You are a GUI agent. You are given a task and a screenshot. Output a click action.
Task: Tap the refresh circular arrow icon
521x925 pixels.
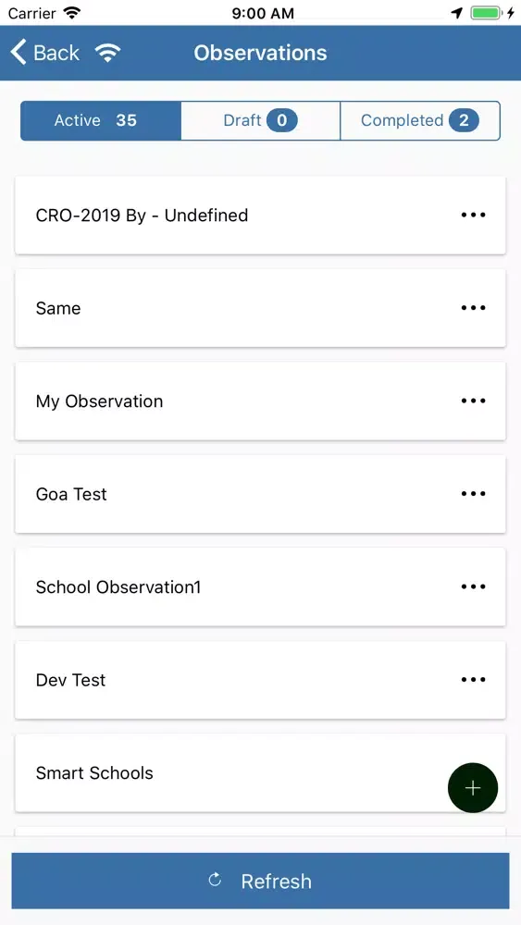coord(215,881)
